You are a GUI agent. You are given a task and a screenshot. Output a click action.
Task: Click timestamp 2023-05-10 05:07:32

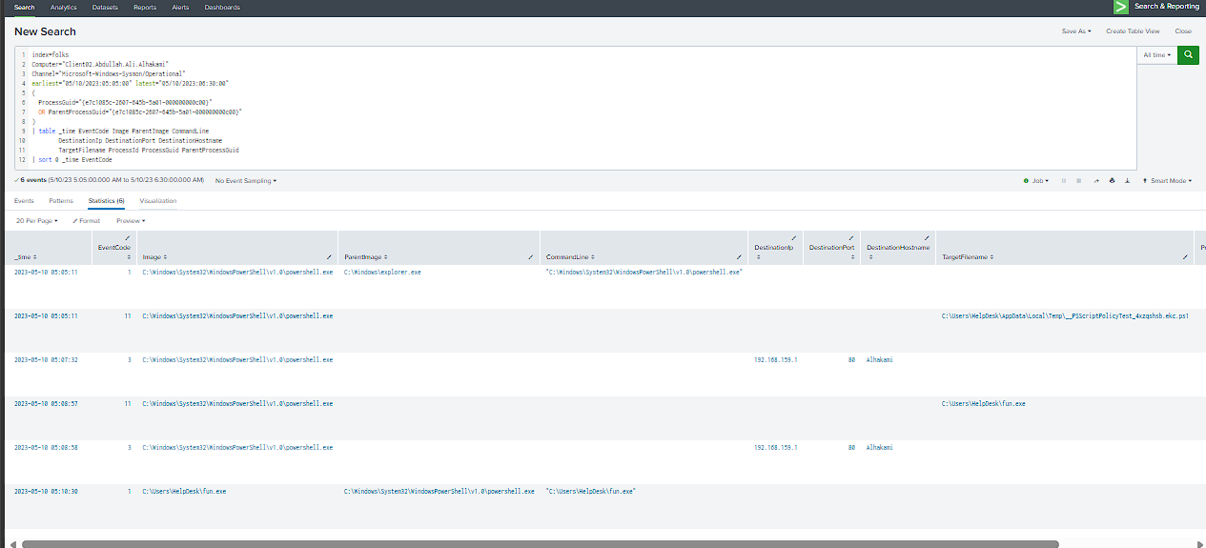pyautogui.click(x=46, y=360)
